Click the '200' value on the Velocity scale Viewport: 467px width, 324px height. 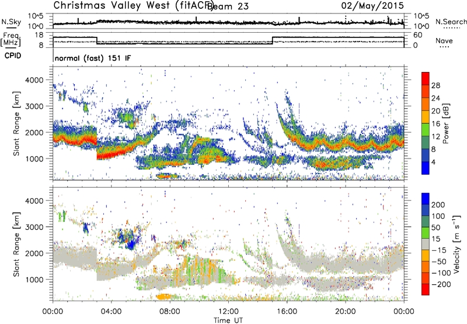[x=438, y=205]
